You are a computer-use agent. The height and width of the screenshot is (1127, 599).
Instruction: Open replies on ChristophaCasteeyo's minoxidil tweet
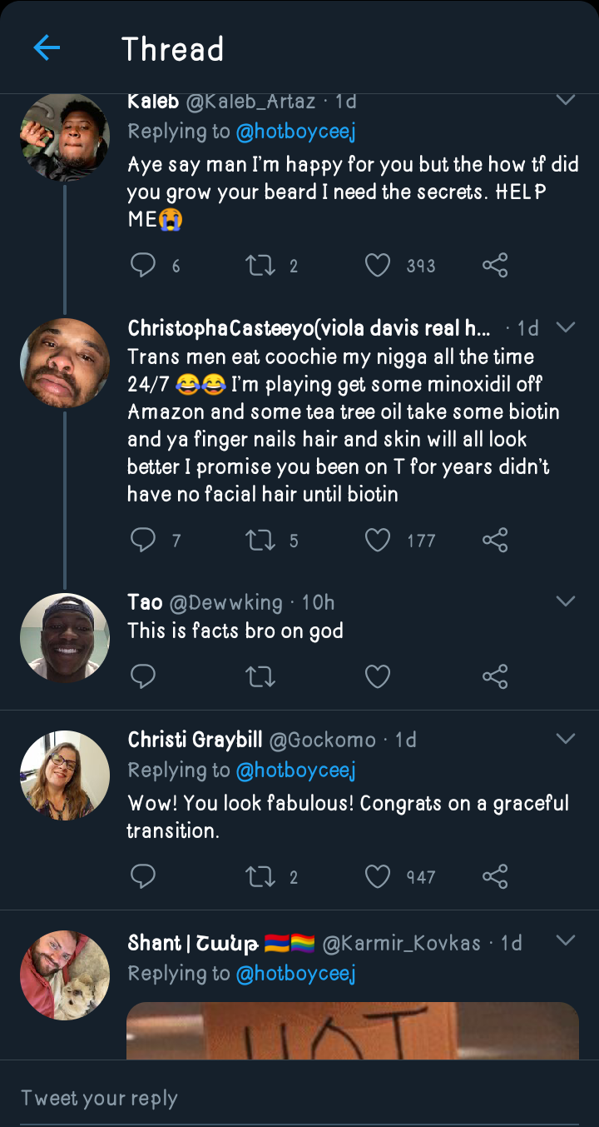pyautogui.click(x=144, y=541)
